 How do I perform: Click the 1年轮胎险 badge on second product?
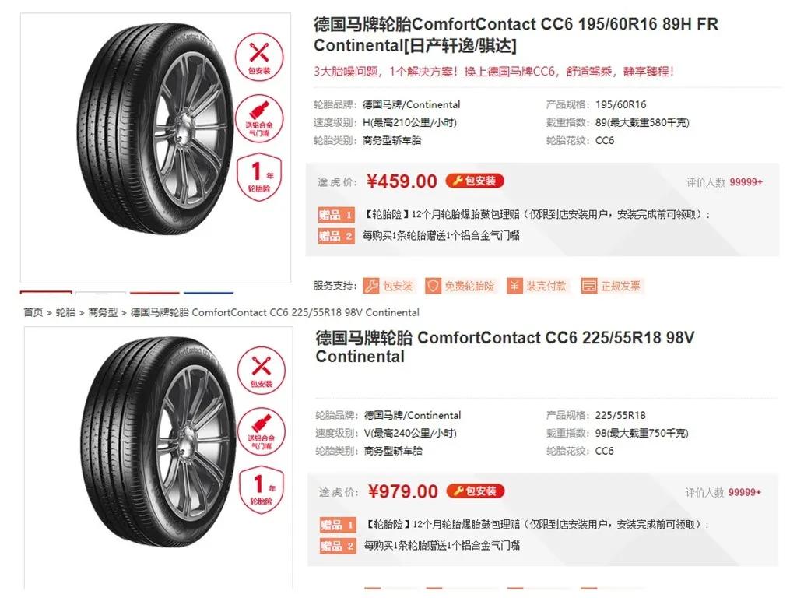coord(262,489)
